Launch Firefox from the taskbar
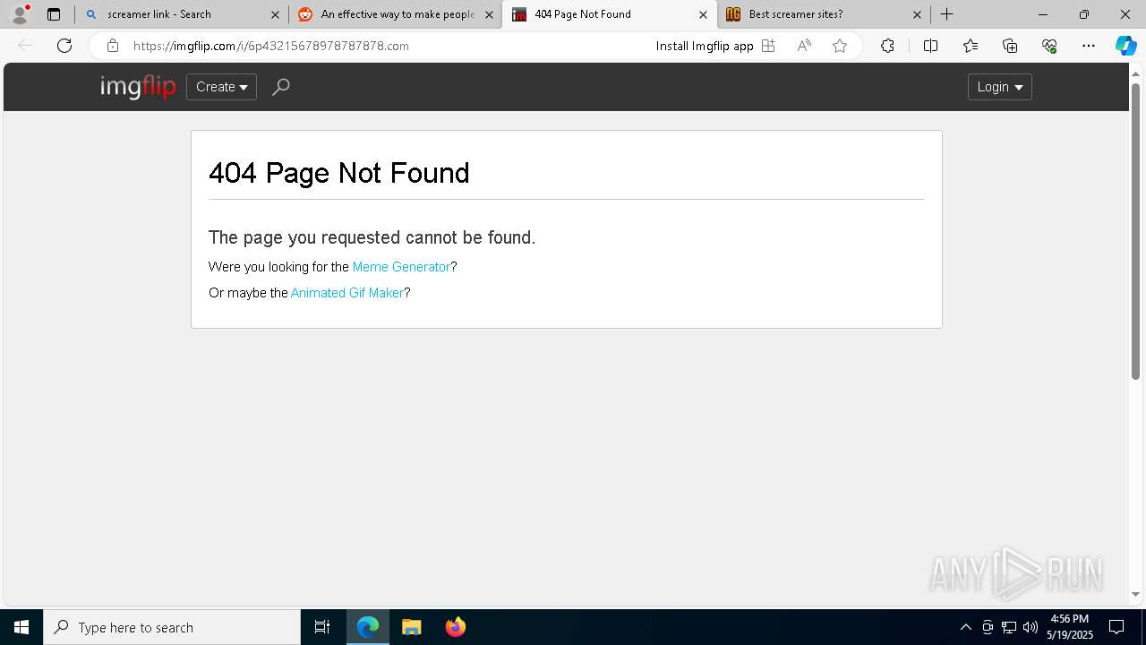This screenshot has width=1146, height=645. click(455, 627)
